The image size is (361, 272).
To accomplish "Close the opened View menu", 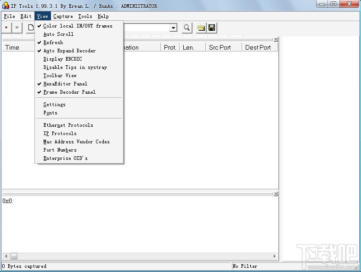I will [x=43, y=17].
